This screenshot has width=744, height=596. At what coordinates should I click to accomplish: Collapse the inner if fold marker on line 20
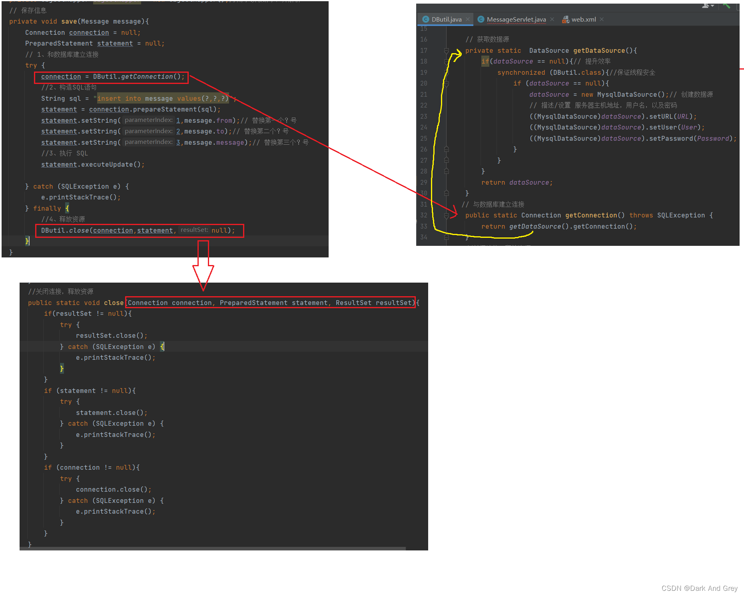click(447, 84)
